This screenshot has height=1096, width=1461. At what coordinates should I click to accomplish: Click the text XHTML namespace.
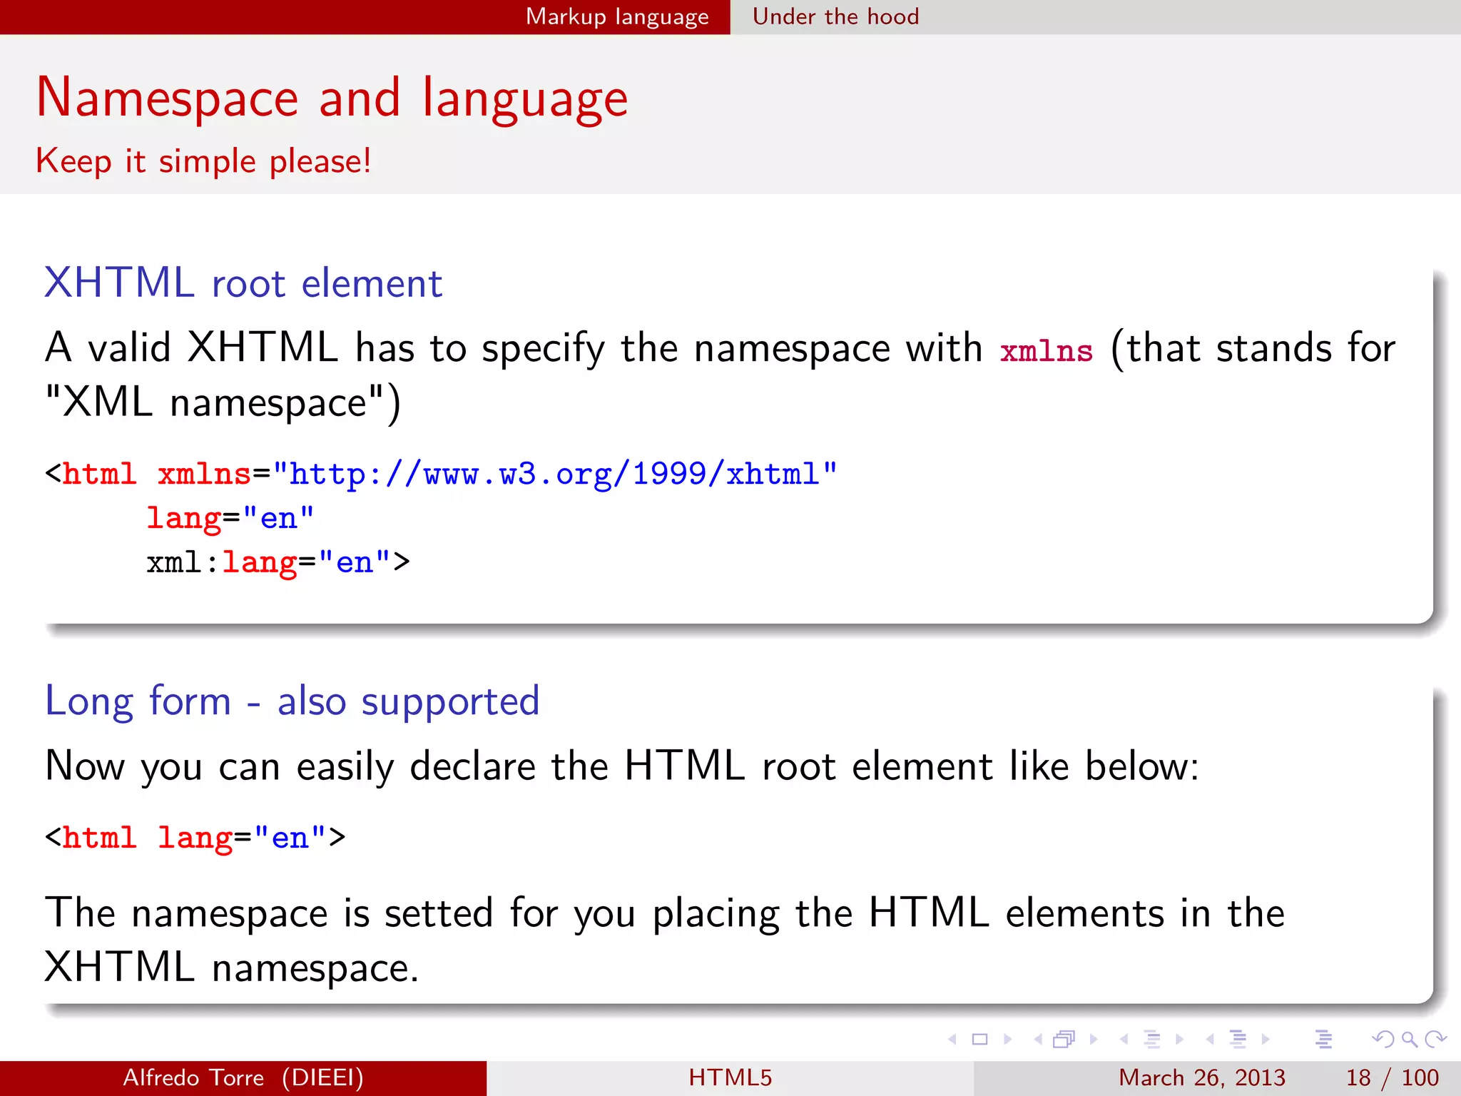click(232, 968)
